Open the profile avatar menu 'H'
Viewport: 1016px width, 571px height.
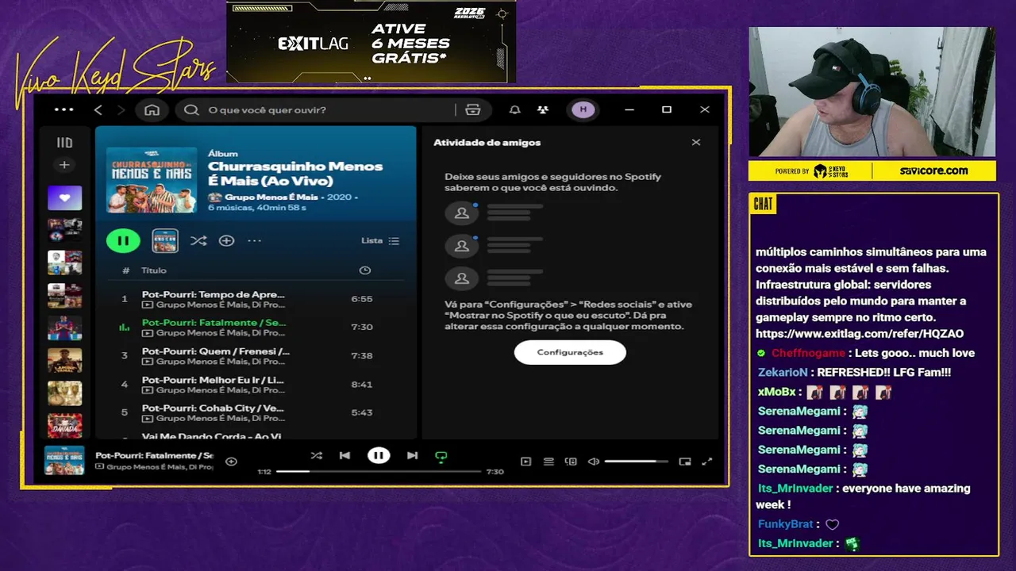pyautogui.click(x=583, y=109)
